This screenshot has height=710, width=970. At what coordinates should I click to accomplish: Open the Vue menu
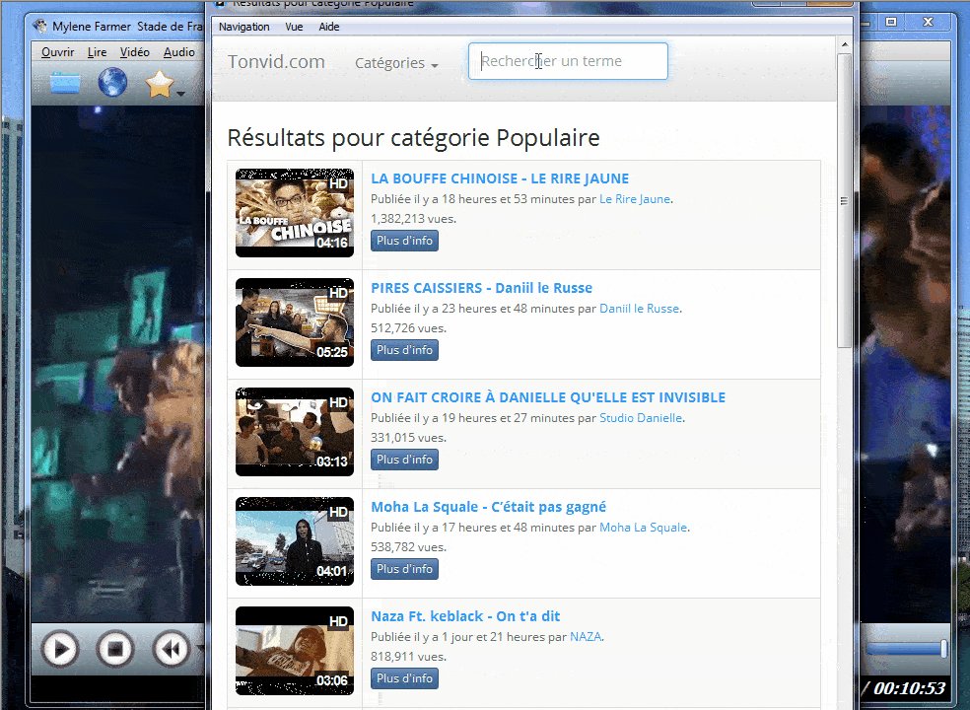pos(294,27)
